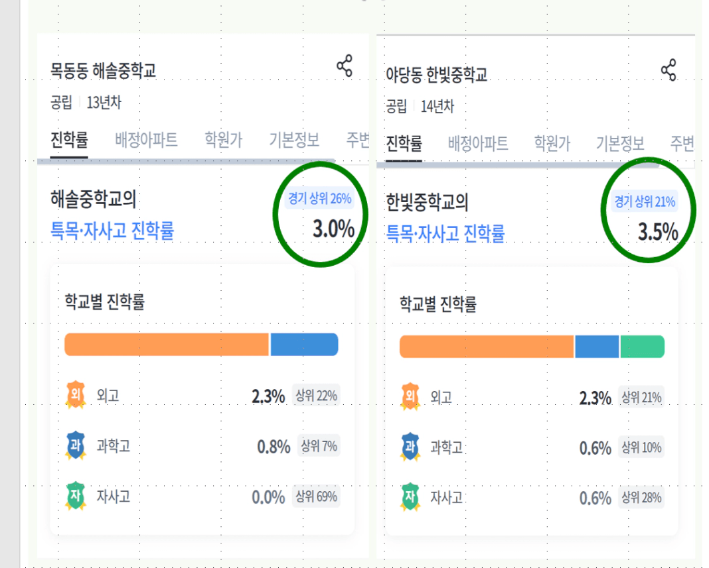Viewport: 709px width, 568px height.
Task: Click 상위 7% tag beside 과학고
Action: point(319,446)
